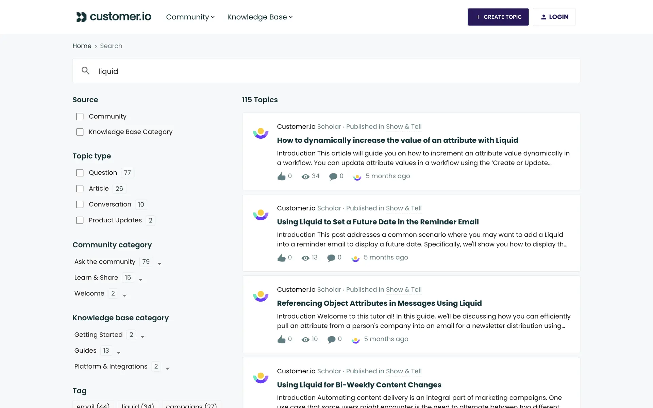Click the magnifier search icon
Viewport: 653px width, 408px height.
85,71
